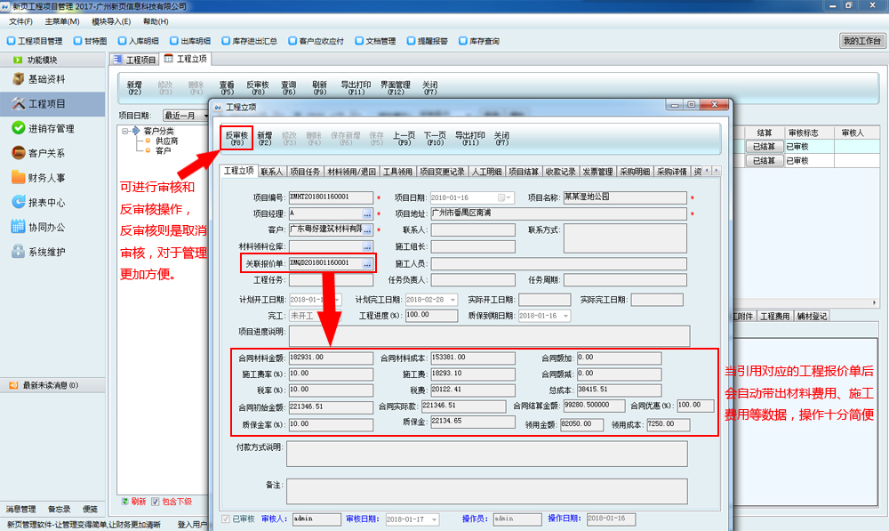This screenshot has width=889, height=531.
Task: Open 库存查询 toolbar shortcut
Action: (478, 41)
